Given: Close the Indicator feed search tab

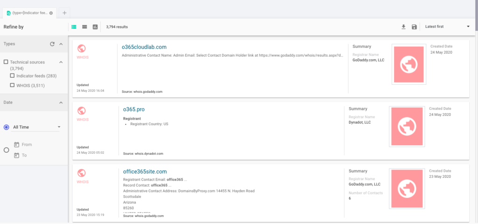Looking at the screenshot, I should pos(51,13).
